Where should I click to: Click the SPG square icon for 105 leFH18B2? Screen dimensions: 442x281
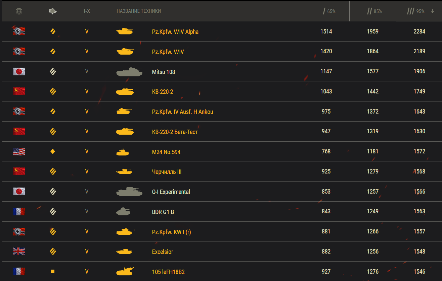click(x=52, y=272)
